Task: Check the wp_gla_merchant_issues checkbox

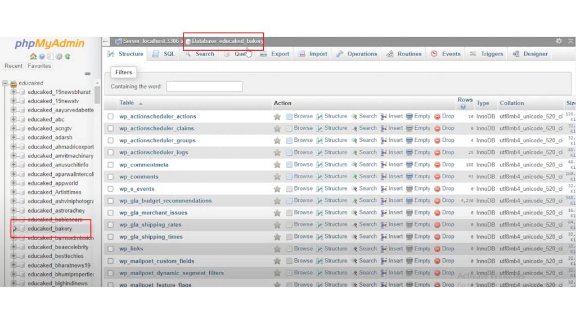Action: [x=111, y=213]
